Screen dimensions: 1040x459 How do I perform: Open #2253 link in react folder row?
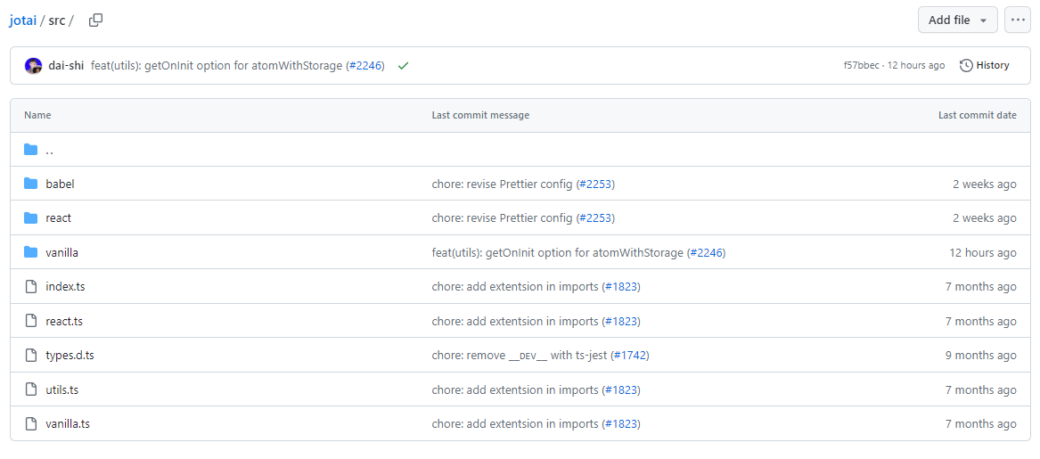[595, 217]
